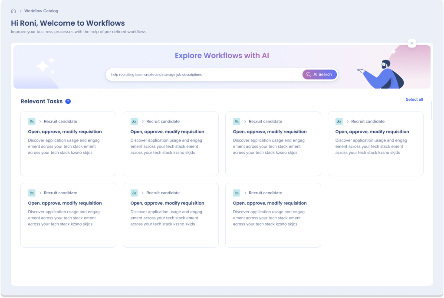Click people icon on second top-row card
Screen dimensions: 444x298
(x=134, y=122)
